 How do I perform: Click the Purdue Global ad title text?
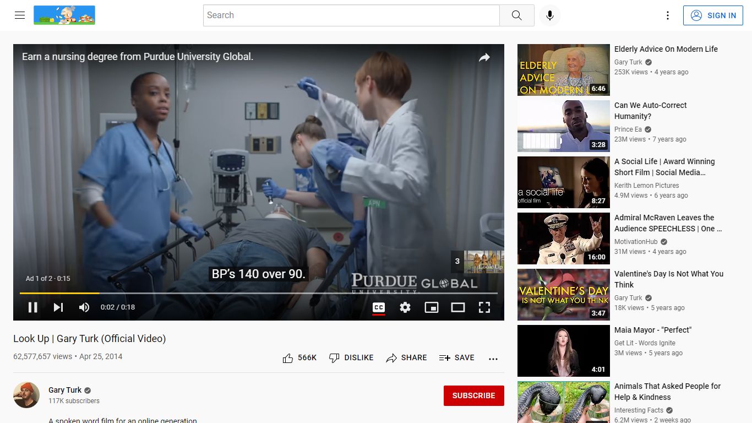(138, 57)
